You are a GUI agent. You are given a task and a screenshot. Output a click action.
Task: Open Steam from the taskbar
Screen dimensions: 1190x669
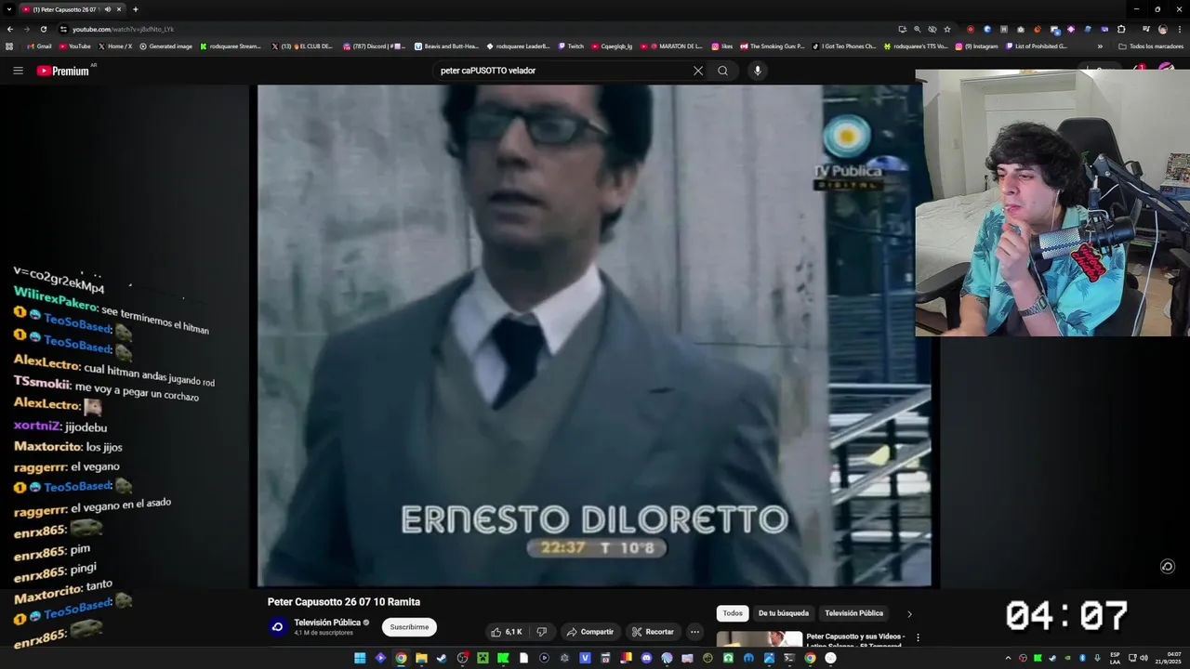pos(442,658)
